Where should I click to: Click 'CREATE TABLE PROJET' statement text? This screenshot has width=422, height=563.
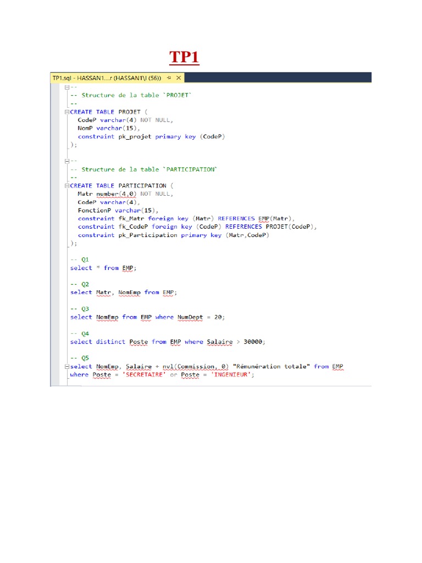[109, 112]
